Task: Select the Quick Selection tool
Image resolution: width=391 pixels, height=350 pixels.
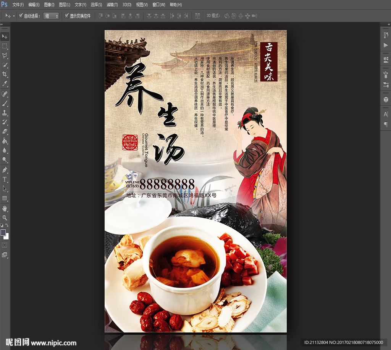Action: (x=5, y=65)
